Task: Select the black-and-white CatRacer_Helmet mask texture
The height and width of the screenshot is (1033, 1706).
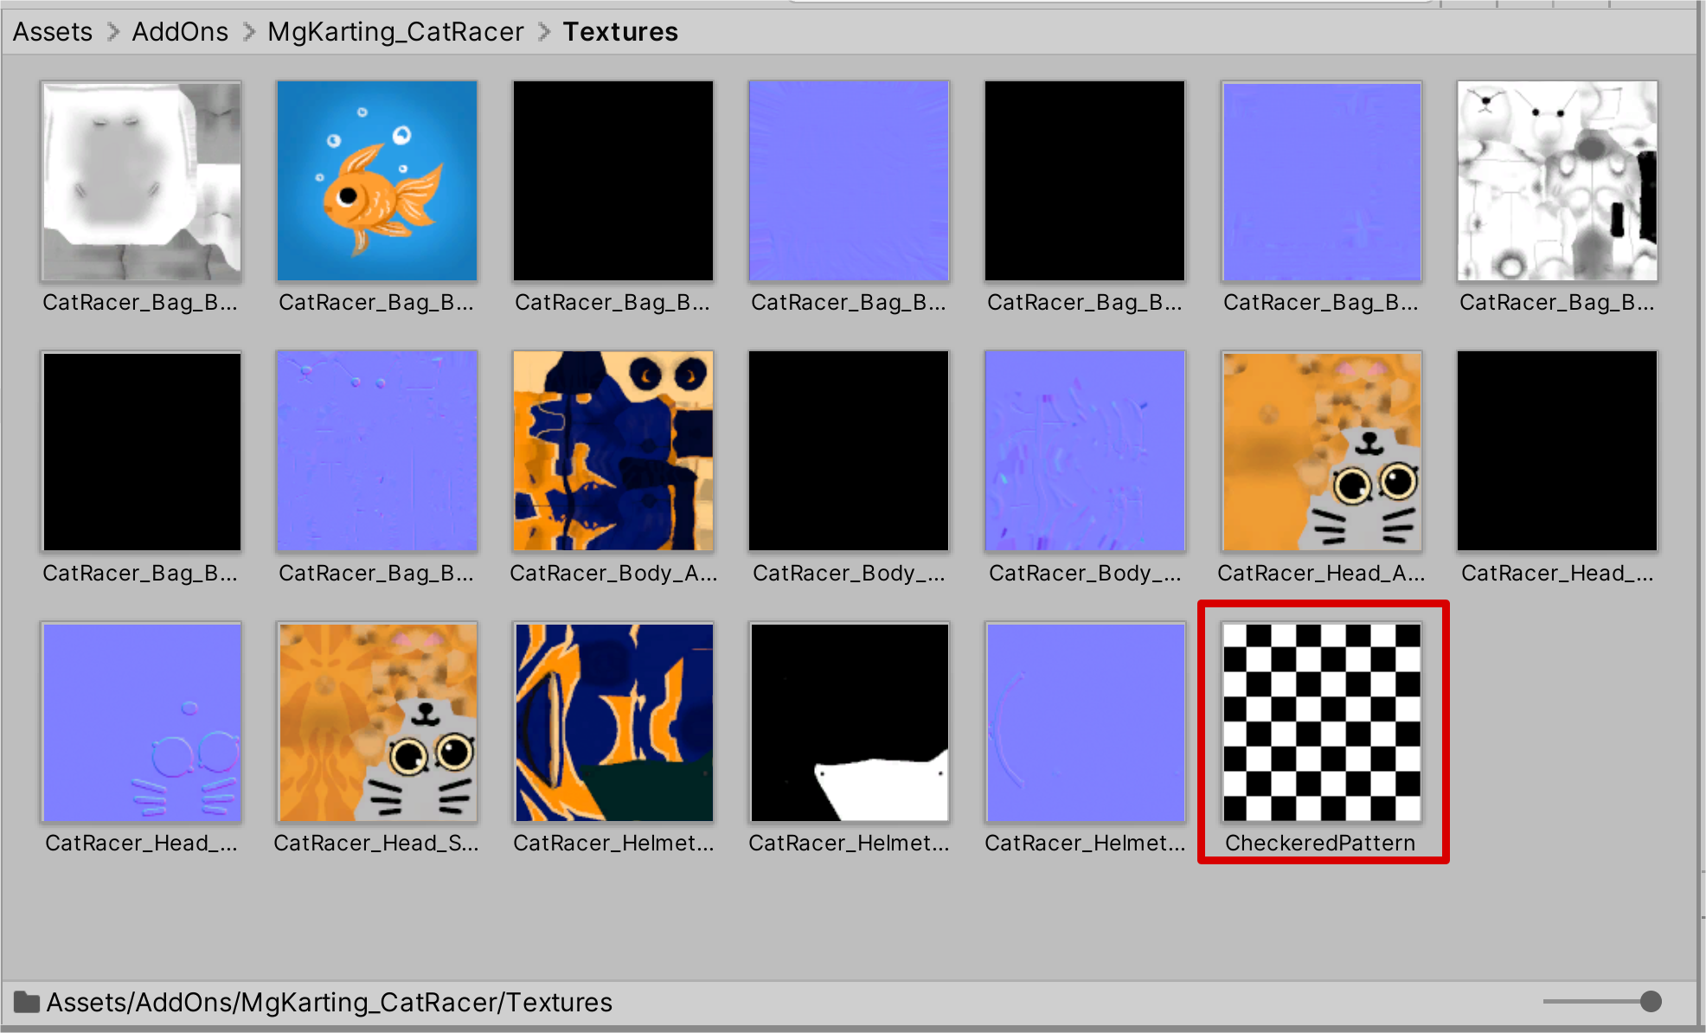Action: click(x=849, y=722)
